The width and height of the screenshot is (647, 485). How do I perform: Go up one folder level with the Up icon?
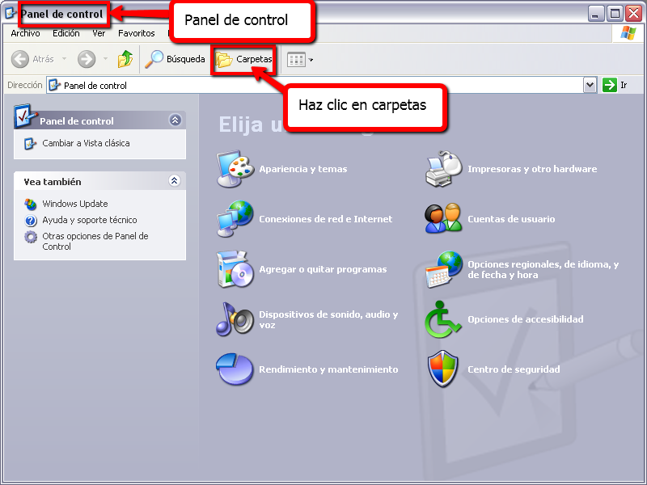(125, 59)
